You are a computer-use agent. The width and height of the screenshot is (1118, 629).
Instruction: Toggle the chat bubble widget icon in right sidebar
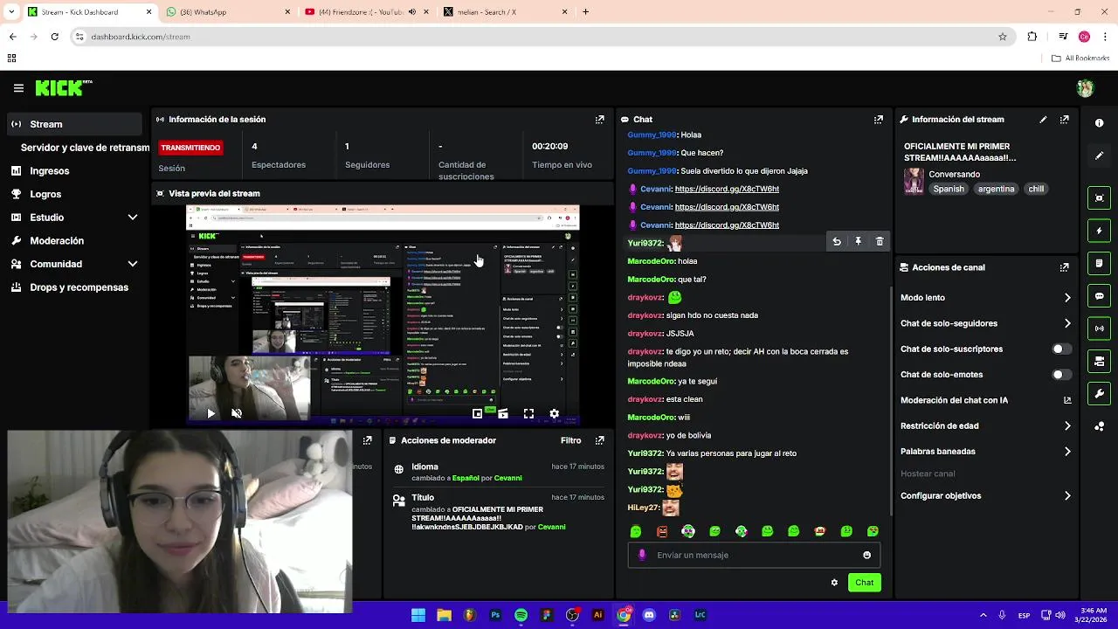(1099, 296)
